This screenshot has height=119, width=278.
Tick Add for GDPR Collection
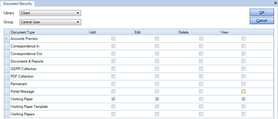coord(113,69)
